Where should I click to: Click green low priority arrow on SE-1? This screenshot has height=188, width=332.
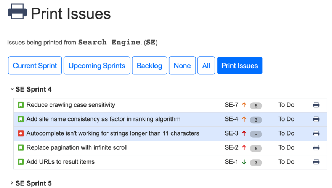[x=244, y=162]
